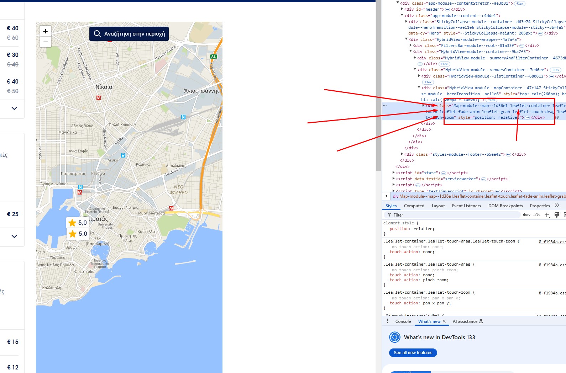566x373 pixels.
Task: Click the flex badge next to venuesContainer div
Action: pyautogui.click(x=555, y=70)
